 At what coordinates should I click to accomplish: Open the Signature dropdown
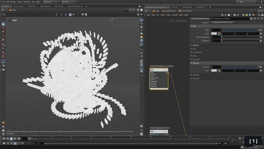224,22
